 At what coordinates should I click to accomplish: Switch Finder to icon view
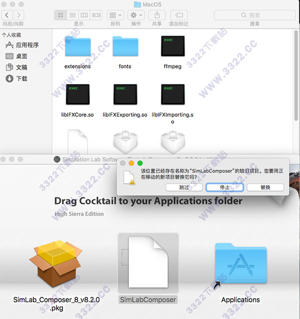point(60,15)
